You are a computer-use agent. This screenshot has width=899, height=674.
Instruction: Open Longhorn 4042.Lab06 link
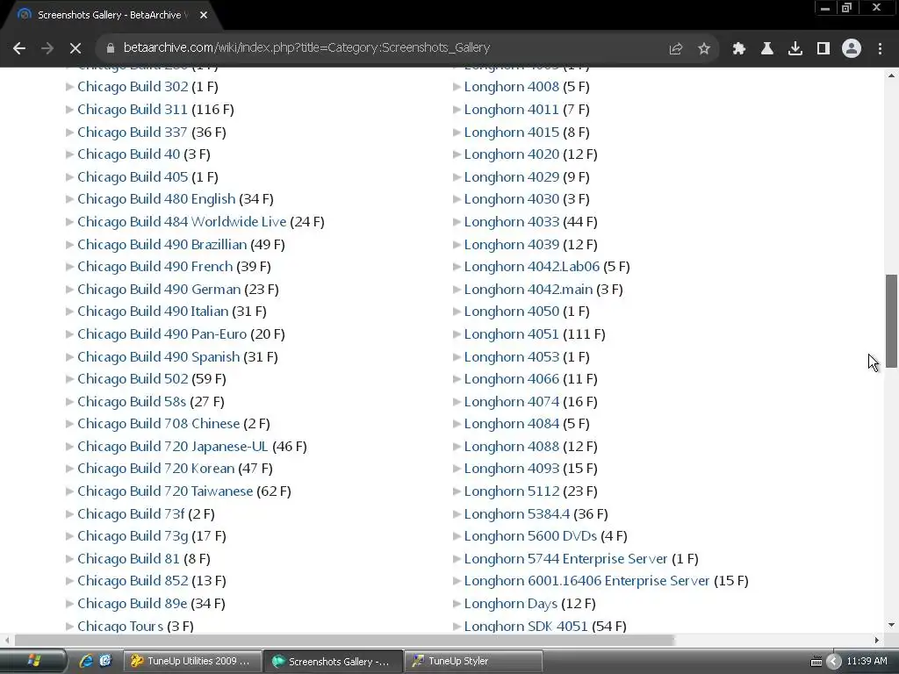pyautogui.click(x=532, y=267)
